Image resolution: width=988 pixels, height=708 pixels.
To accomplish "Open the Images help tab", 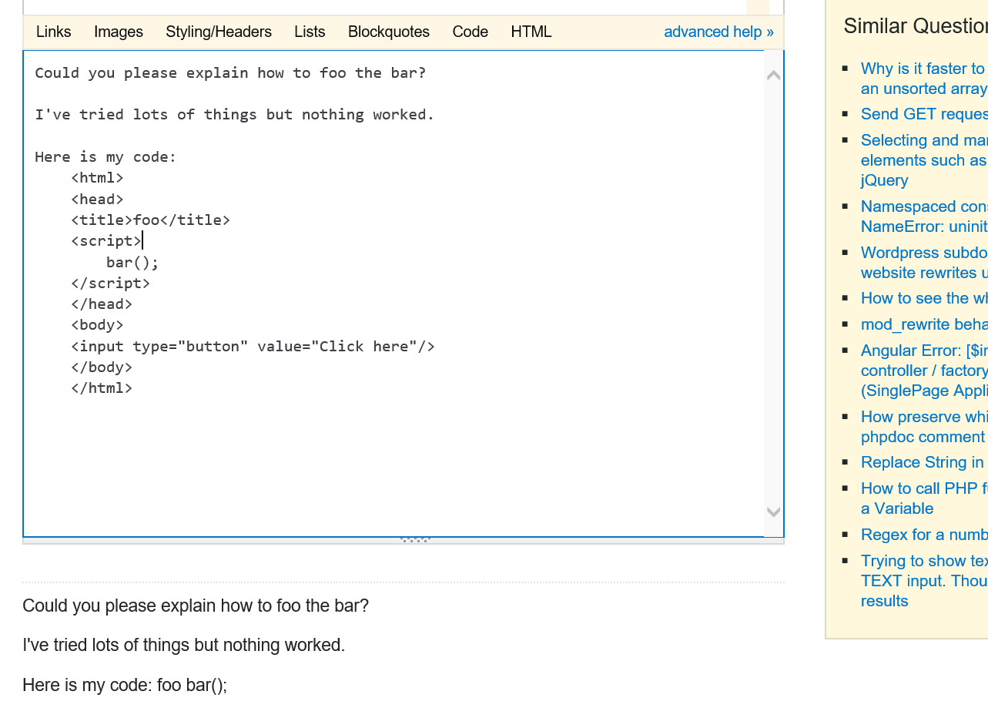I will (x=119, y=32).
